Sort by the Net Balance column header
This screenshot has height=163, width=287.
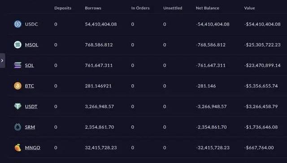(207, 8)
